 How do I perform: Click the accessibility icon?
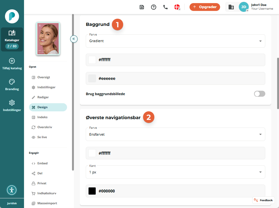[12, 190]
